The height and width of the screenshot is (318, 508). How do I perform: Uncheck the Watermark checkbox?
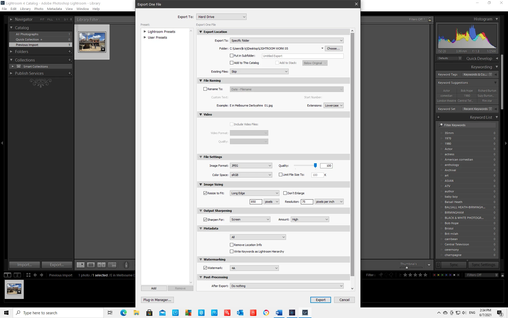205,268
